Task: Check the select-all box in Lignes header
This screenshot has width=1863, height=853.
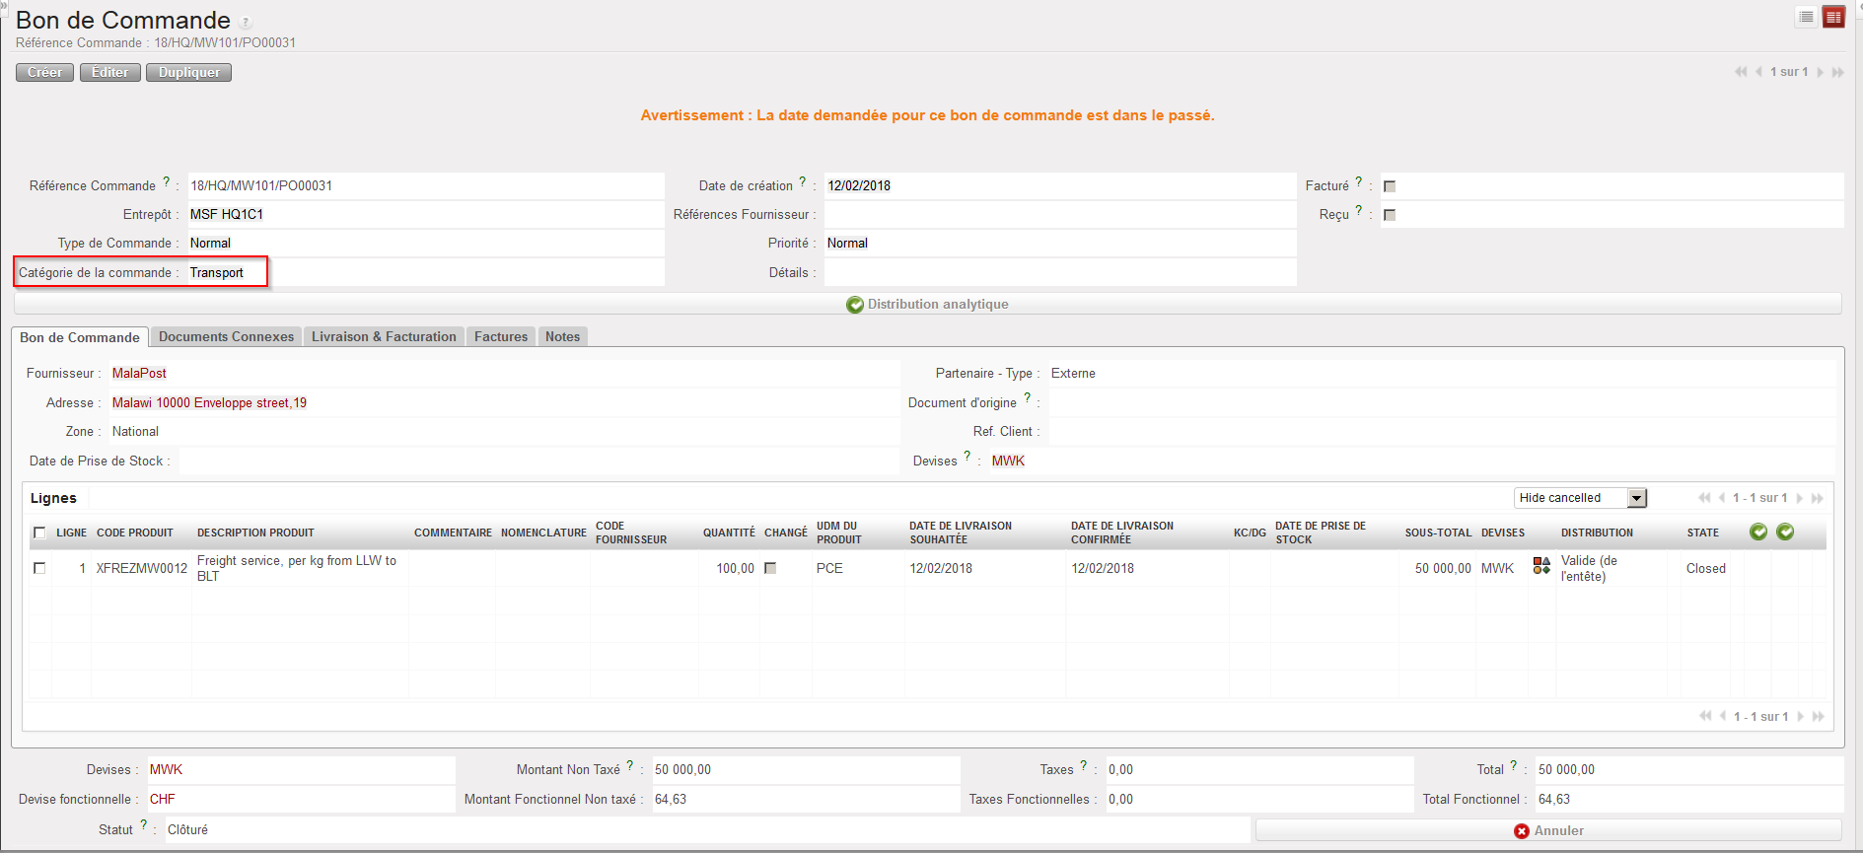Action: click(x=40, y=533)
